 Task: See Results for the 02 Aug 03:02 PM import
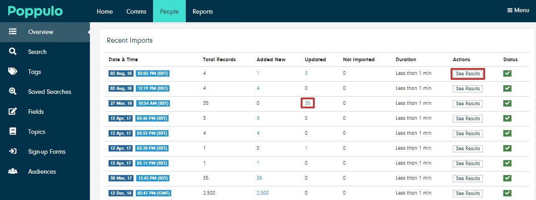(x=467, y=74)
